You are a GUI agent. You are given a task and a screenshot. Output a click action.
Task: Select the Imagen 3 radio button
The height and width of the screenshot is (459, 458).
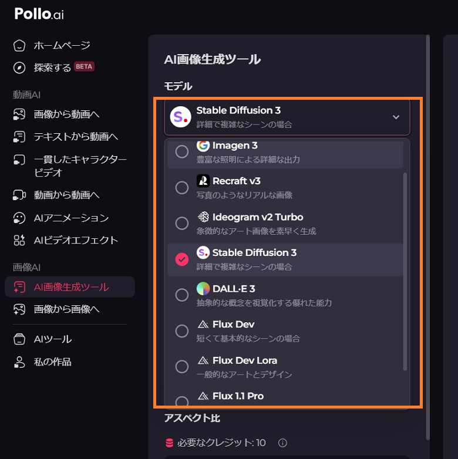click(x=181, y=151)
